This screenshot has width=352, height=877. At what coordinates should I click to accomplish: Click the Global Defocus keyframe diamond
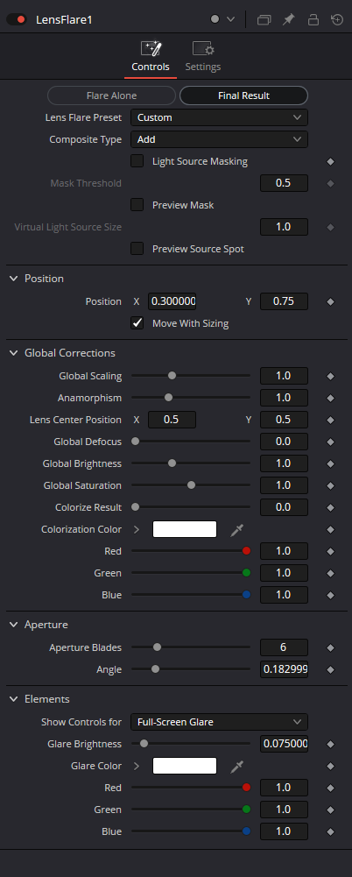click(330, 442)
